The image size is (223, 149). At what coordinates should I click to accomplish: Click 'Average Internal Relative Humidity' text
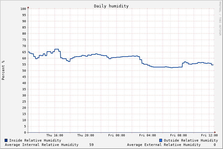point(42,145)
